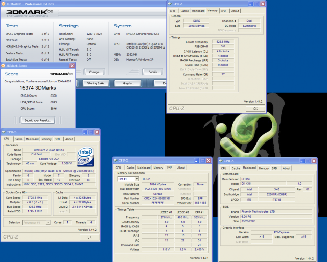The width and height of the screenshot is (327, 262).
Task: Open About tab in CPU-Z Mainboard window
Action: click(x=286, y=168)
